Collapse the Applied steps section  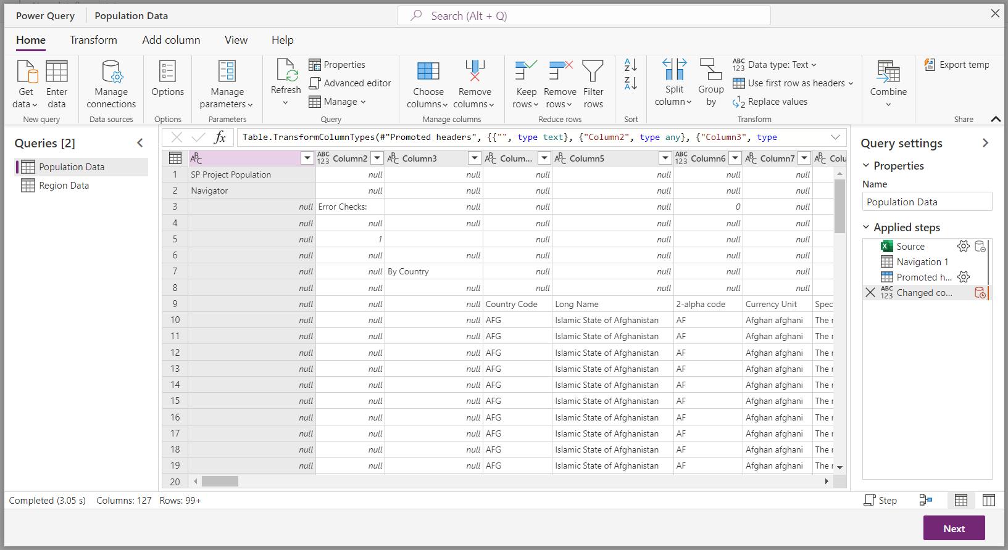pos(866,228)
